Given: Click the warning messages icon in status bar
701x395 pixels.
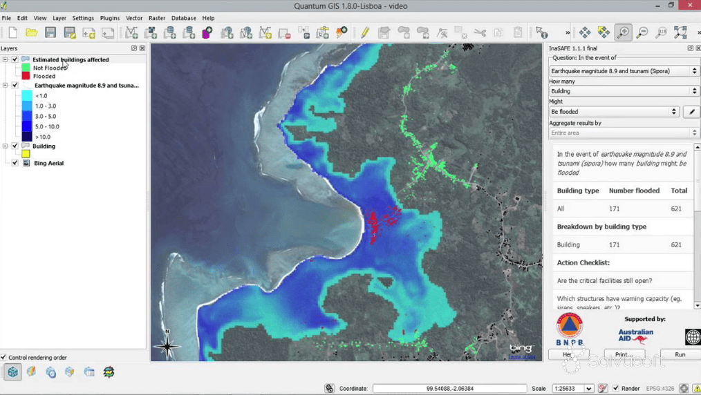Looking at the screenshot, I should click(697, 389).
